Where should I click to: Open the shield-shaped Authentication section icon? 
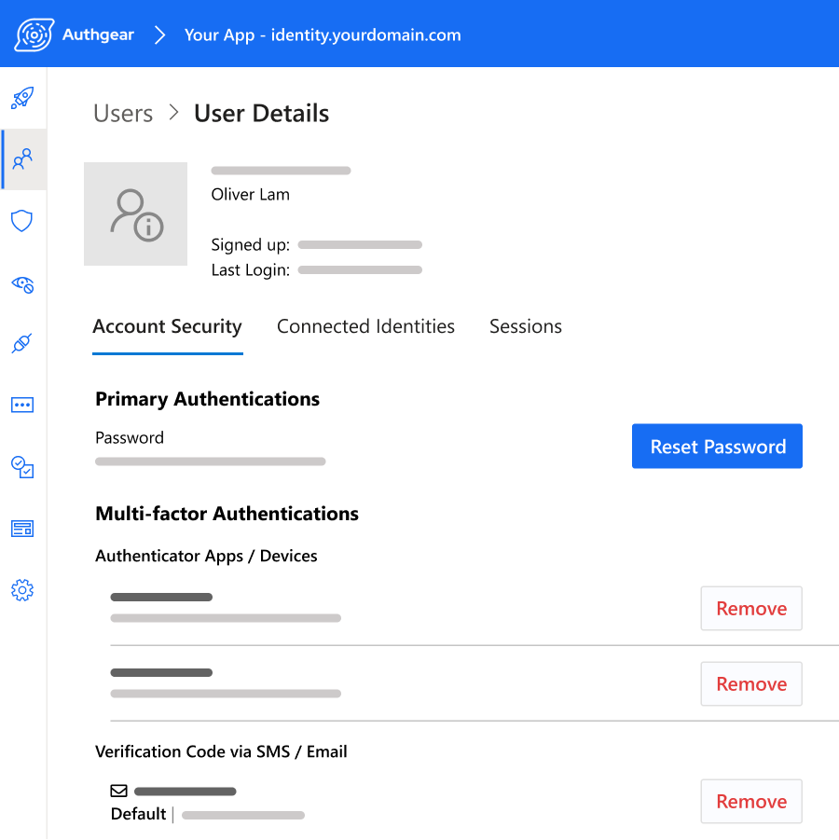(22, 221)
